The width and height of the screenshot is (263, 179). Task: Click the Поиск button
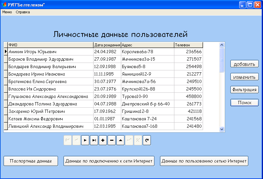coord(244,102)
